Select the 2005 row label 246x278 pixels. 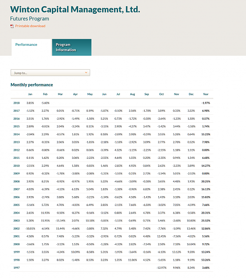tap(16, 205)
